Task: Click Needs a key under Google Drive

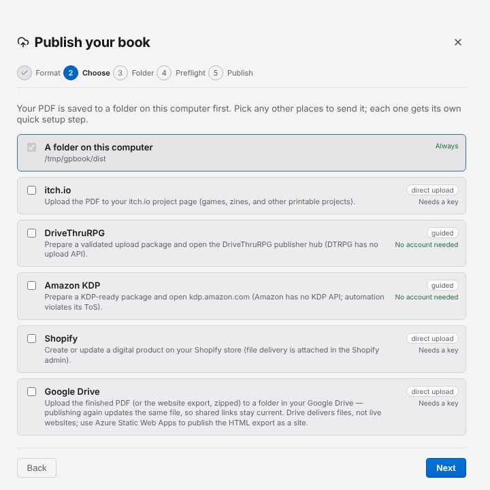Action: click(438, 404)
